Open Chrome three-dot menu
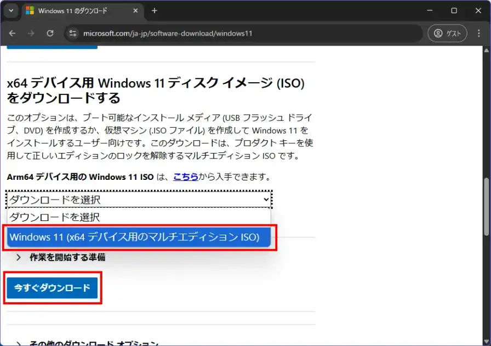Viewport: 491px width, 346px height. 479,33
